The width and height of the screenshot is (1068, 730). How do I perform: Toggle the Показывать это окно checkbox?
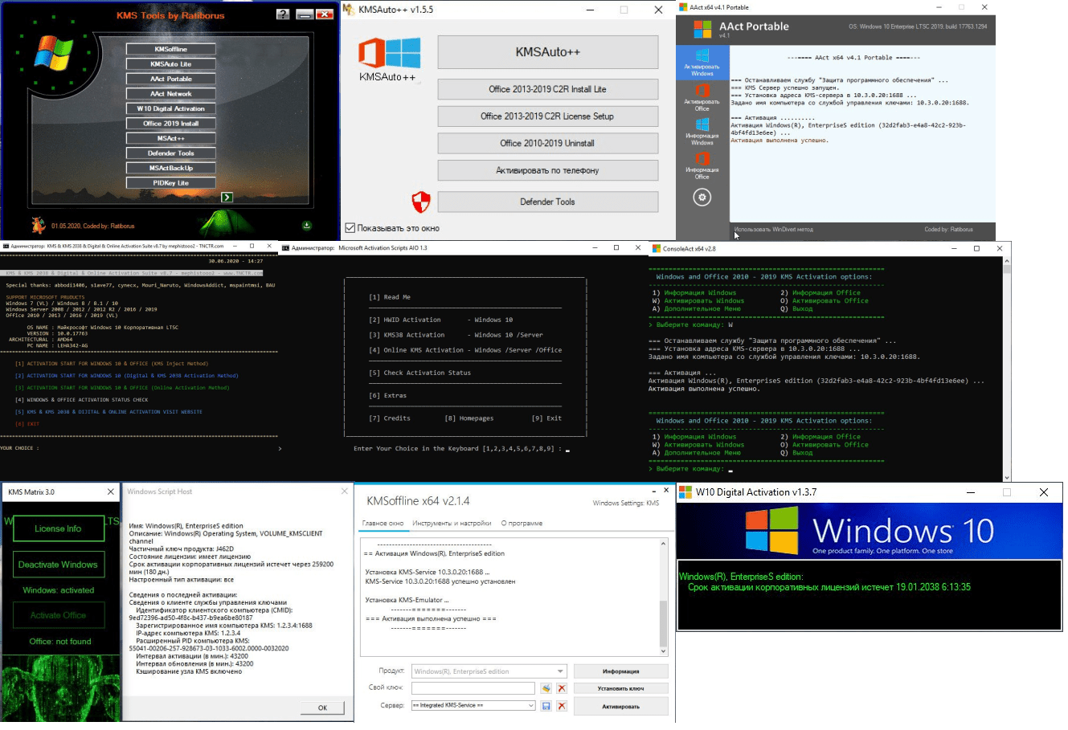click(350, 228)
